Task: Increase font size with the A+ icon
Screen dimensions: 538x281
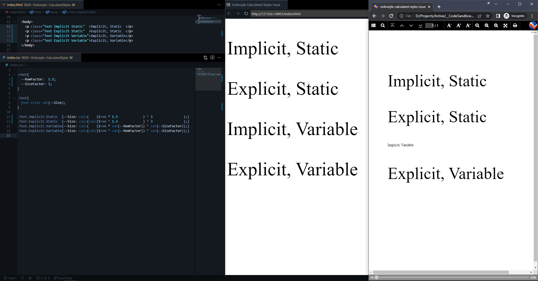Action: pos(458,25)
